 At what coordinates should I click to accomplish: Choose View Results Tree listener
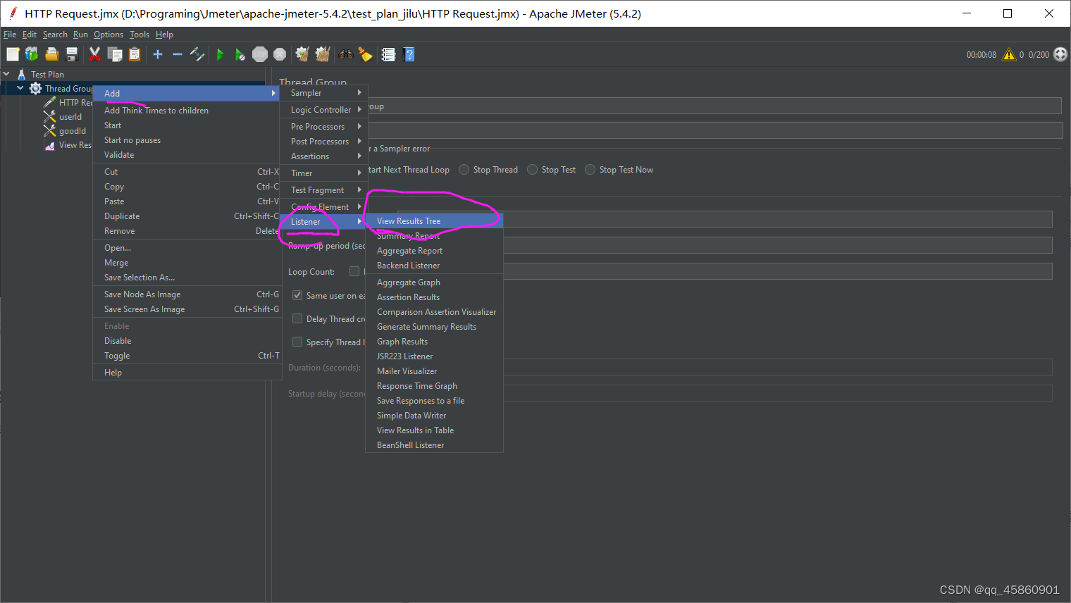434,221
